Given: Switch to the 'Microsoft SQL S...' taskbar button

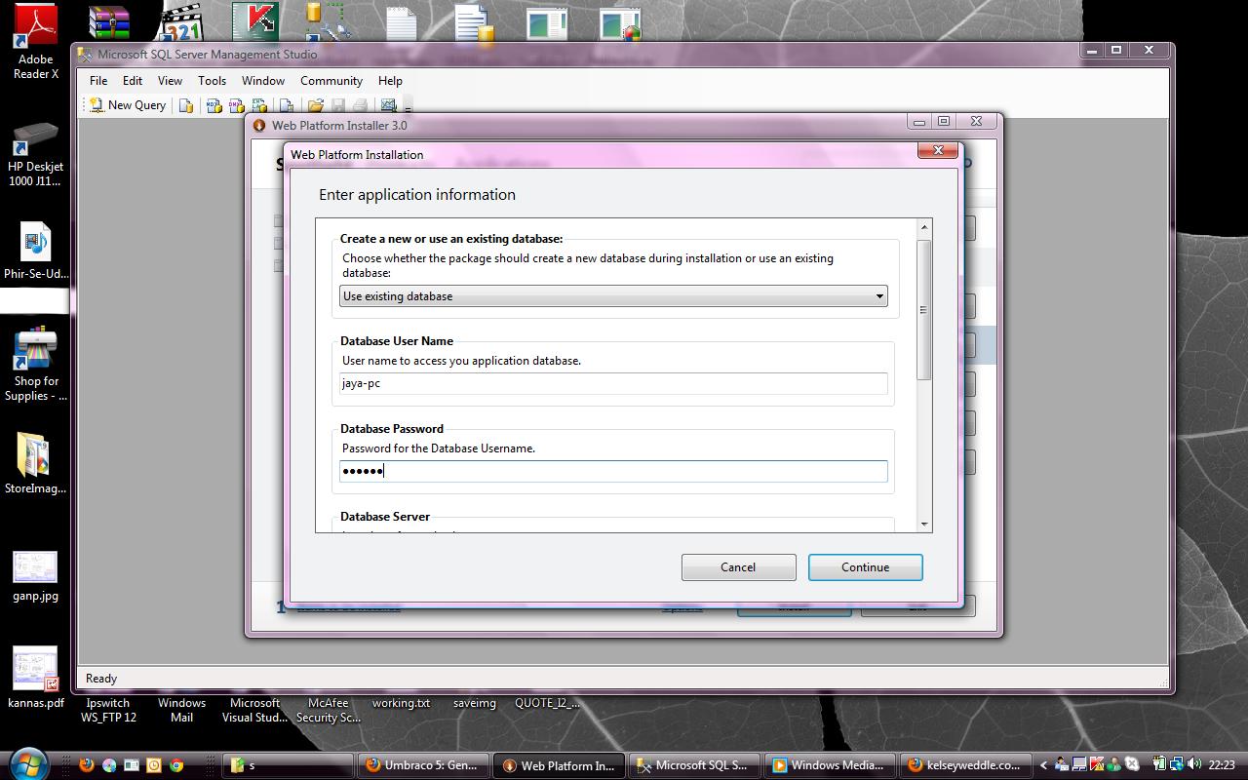Looking at the screenshot, I should tap(694, 765).
